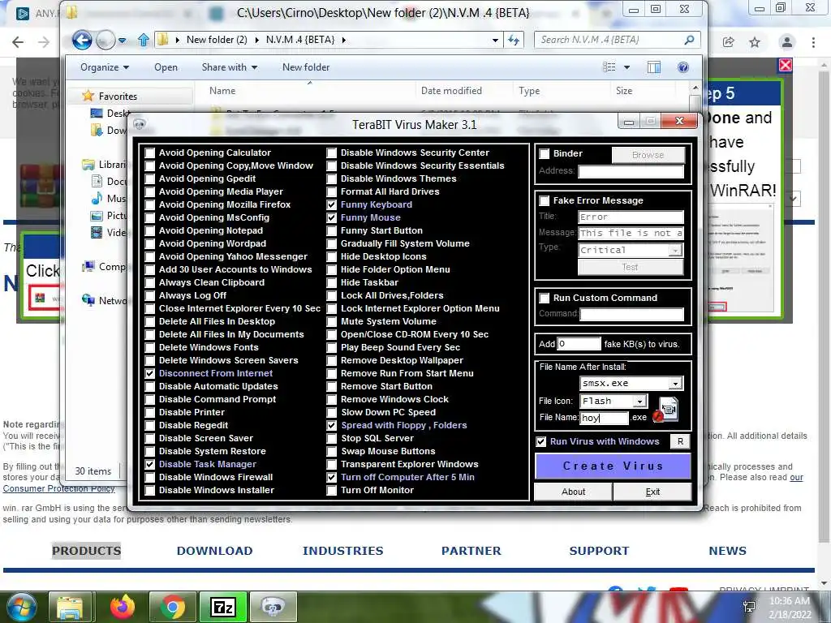This screenshot has height=623, width=831.
Task: Check Avoid Opening Calculator
Action: click(x=150, y=153)
